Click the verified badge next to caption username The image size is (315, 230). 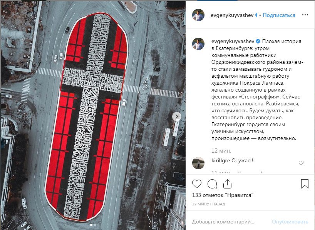tap(258, 41)
